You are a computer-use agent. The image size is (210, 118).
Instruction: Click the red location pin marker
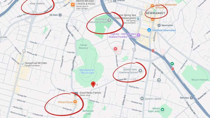[93, 84]
